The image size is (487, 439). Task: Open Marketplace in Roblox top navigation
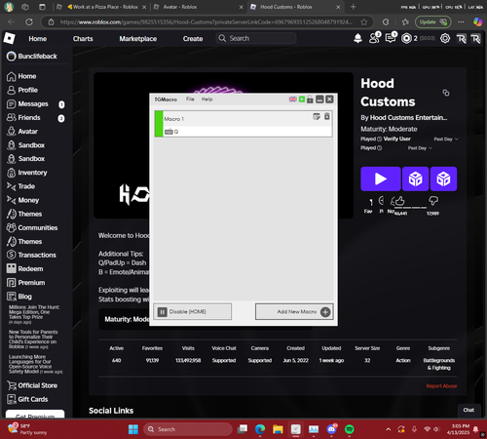click(138, 39)
